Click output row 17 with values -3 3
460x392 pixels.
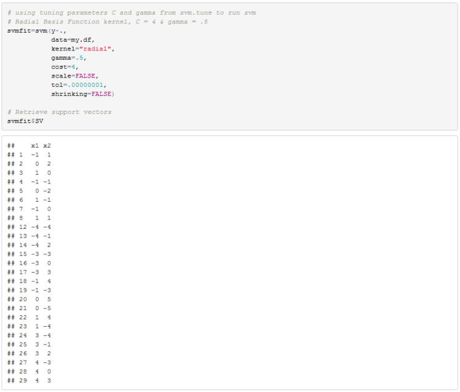tap(30, 272)
